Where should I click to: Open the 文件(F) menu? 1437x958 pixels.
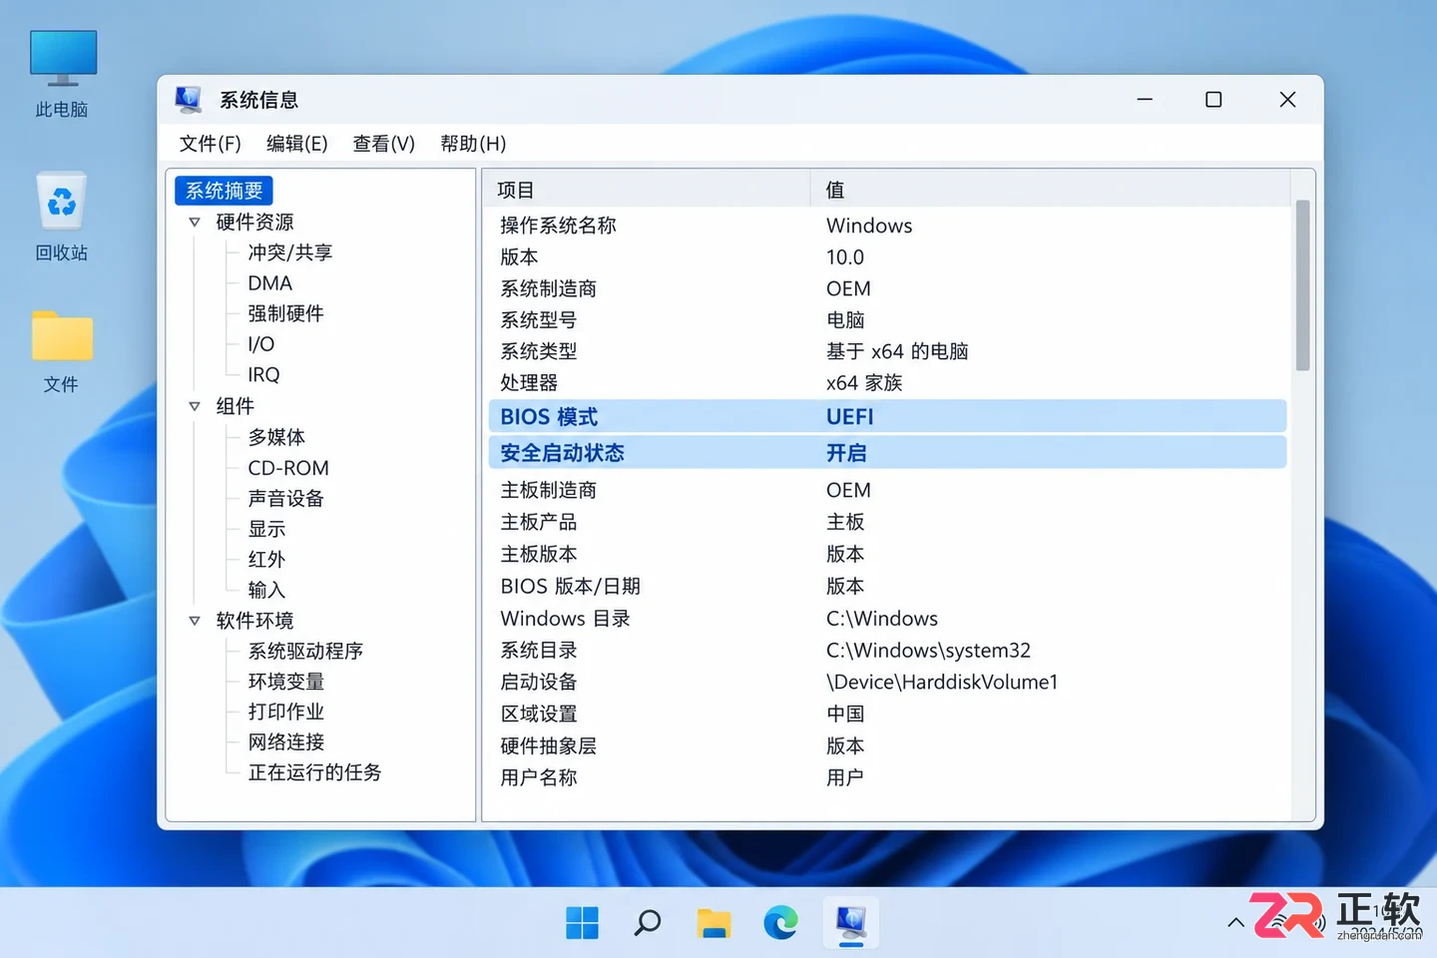coord(210,144)
